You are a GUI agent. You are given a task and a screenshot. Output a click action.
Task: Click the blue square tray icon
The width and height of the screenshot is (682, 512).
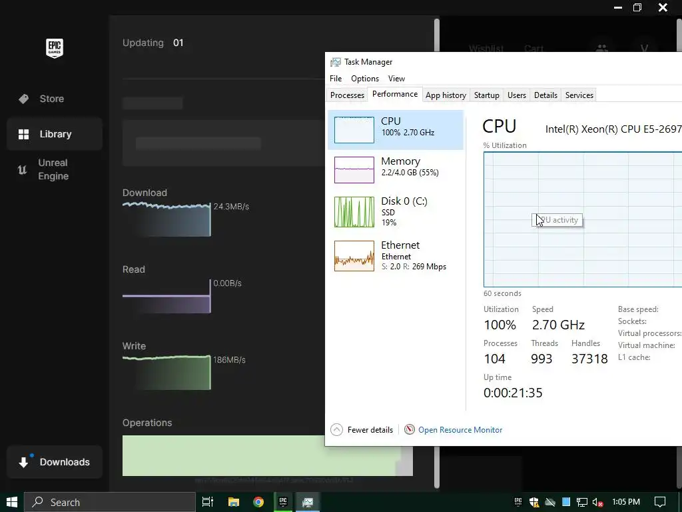pyautogui.click(x=566, y=502)
